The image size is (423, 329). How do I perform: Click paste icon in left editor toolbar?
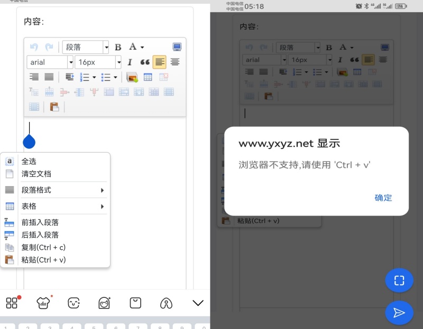click(54, 107)
